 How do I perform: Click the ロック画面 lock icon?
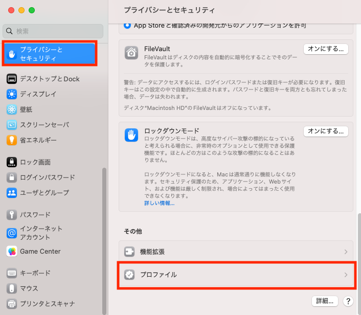[12, 162]
